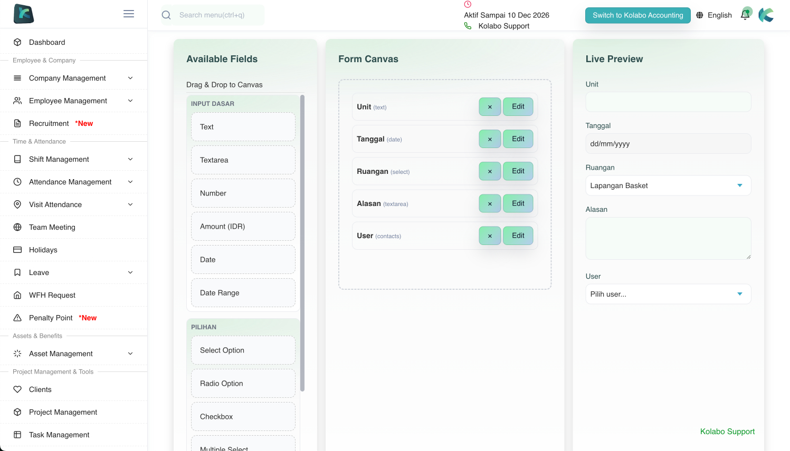The width and height of the screenshot is (790, 451).
Task: Select the Radio Option field block
Action: [243, 384]
